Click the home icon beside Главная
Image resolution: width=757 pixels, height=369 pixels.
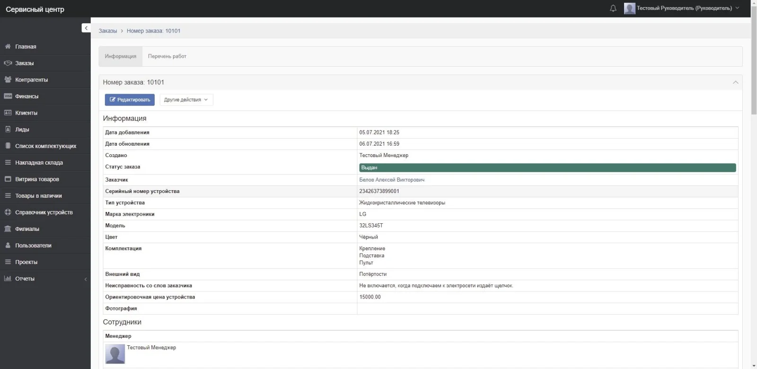(x=8, y=46)
